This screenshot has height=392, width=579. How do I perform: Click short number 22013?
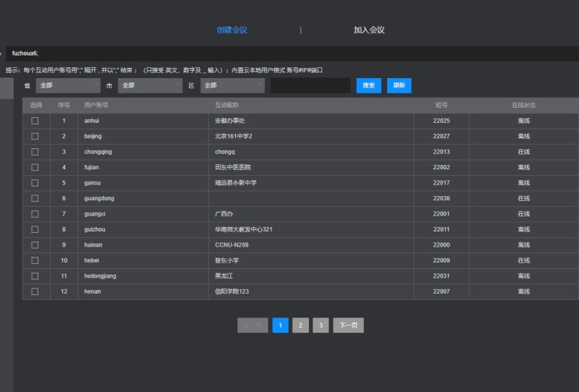click(441, 152)
